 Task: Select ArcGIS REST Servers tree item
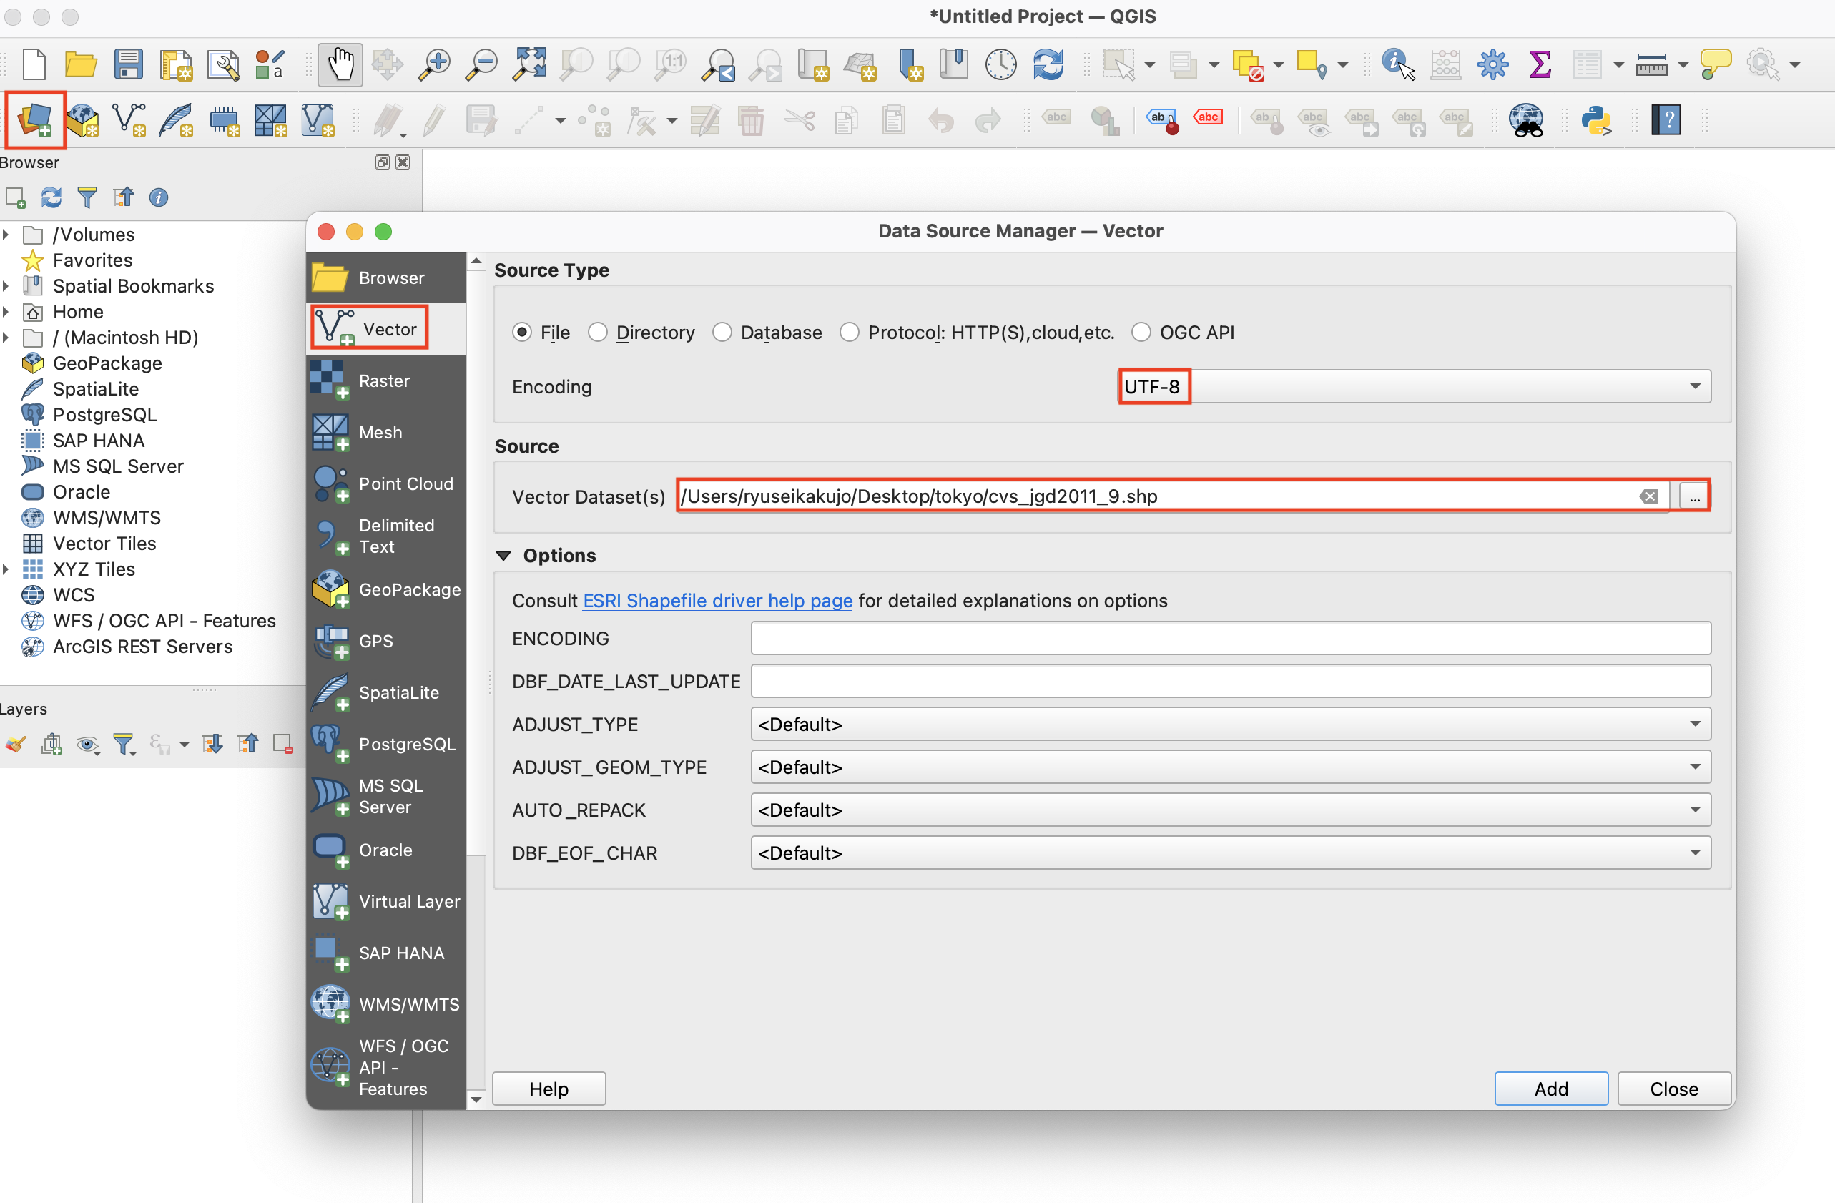[x=142, y=647]
